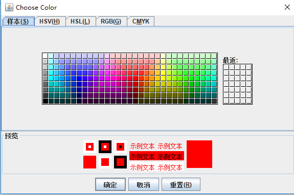Click the black sample text on the red background
Image resolution: width=294 pixels, height=195 pixels.
click(x=156, y=156)
